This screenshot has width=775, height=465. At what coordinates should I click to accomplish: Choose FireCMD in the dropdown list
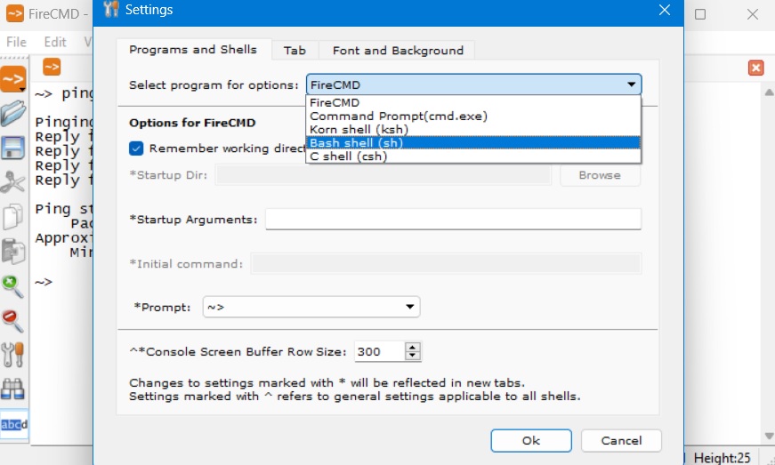point(473,102)
